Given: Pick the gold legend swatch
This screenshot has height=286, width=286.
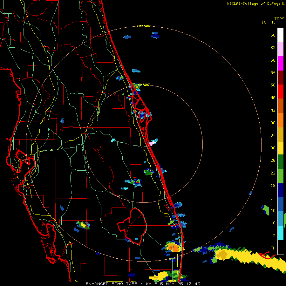Looking at the screenshot, I should [281, 134].
